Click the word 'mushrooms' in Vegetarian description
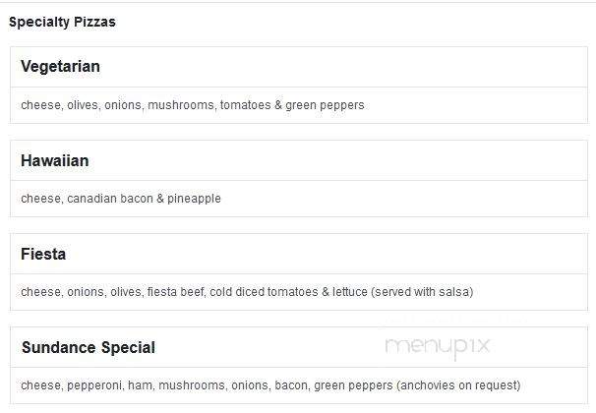The width and height of the screenshot is (596, 413). [x=181, y=105]
